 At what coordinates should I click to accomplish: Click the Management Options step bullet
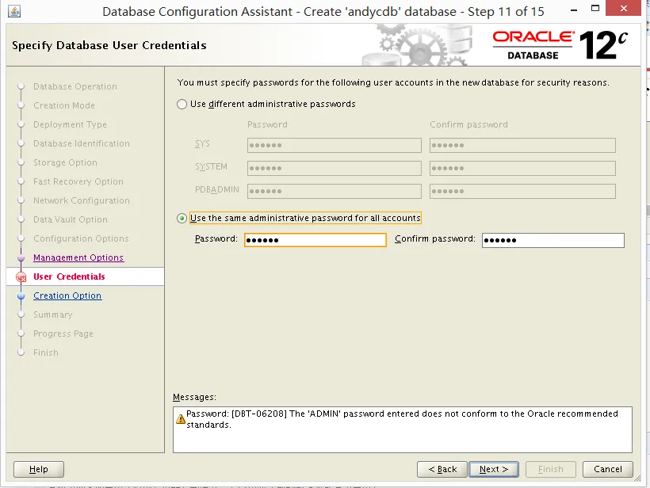pyautogui.click(x=21, y=257)
